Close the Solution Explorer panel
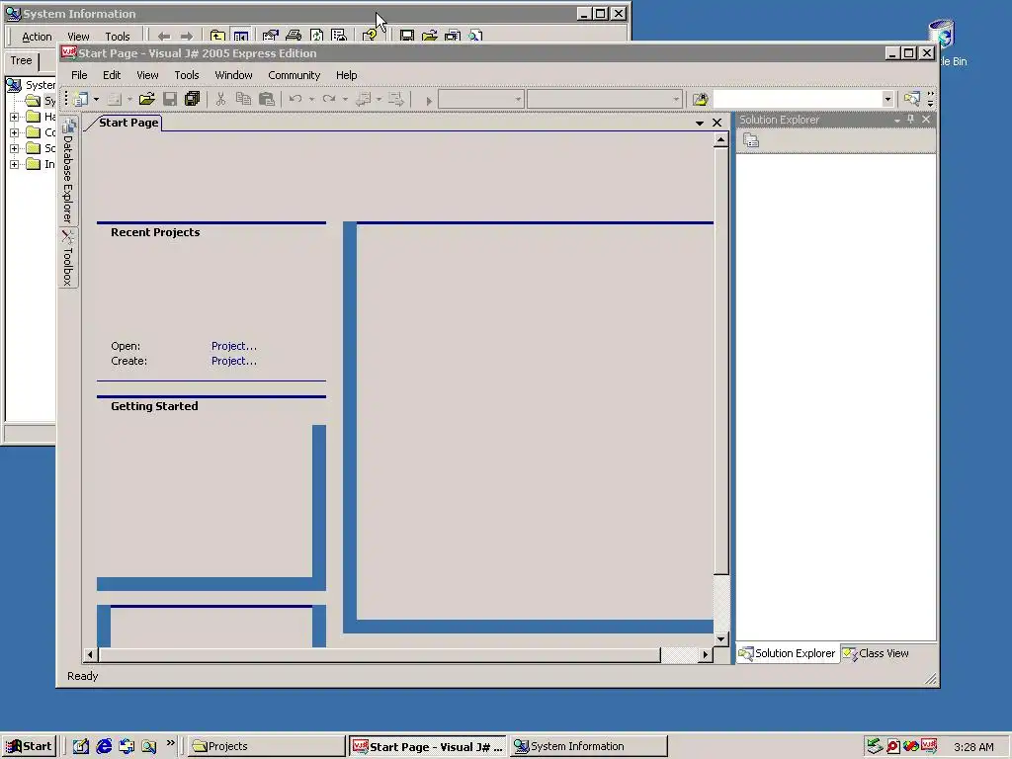 pos(926,120)
